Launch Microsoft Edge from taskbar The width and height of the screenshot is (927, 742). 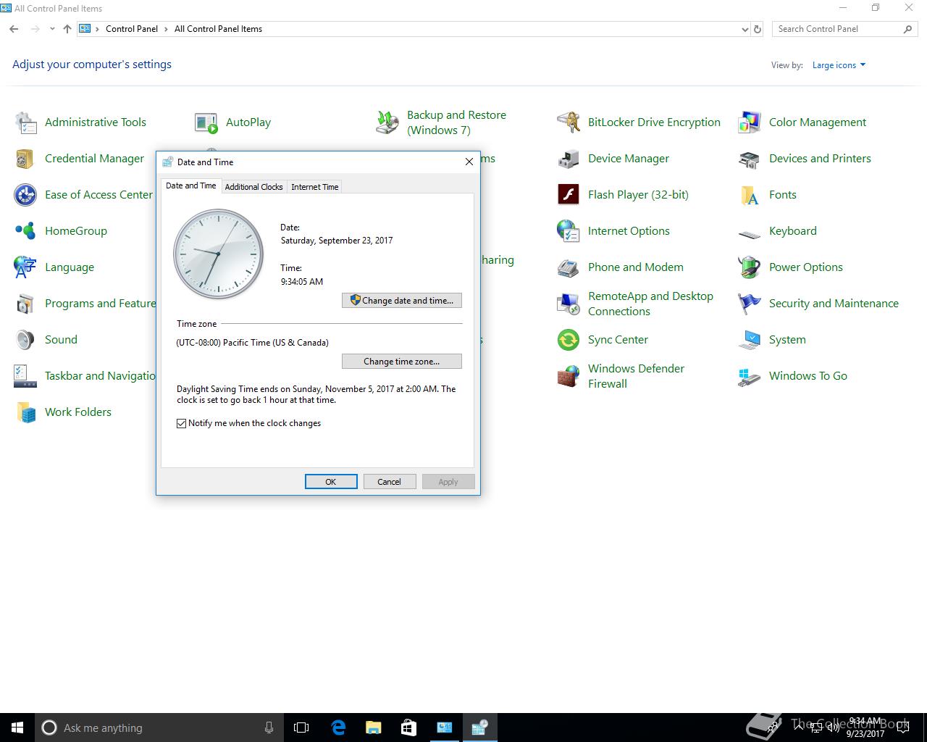coord(337,728)
